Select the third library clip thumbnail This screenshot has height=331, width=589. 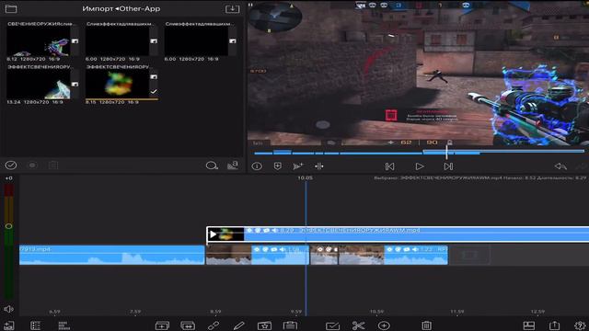tap(196, 41)
